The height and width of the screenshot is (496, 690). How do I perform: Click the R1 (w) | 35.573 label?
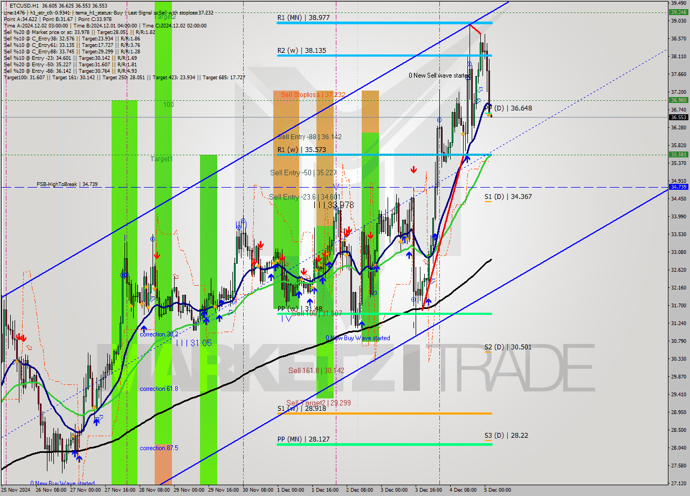303,149
